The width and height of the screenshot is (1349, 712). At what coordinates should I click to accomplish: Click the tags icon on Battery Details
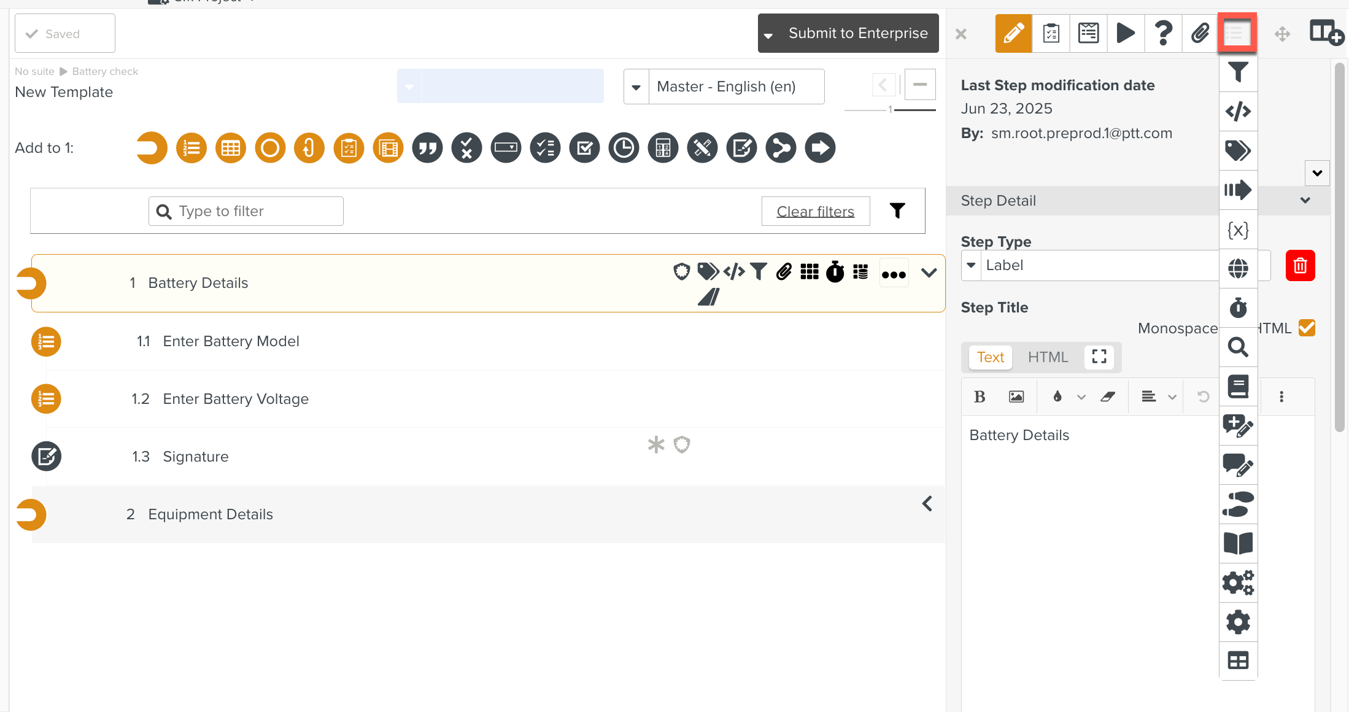pos(708,271)
